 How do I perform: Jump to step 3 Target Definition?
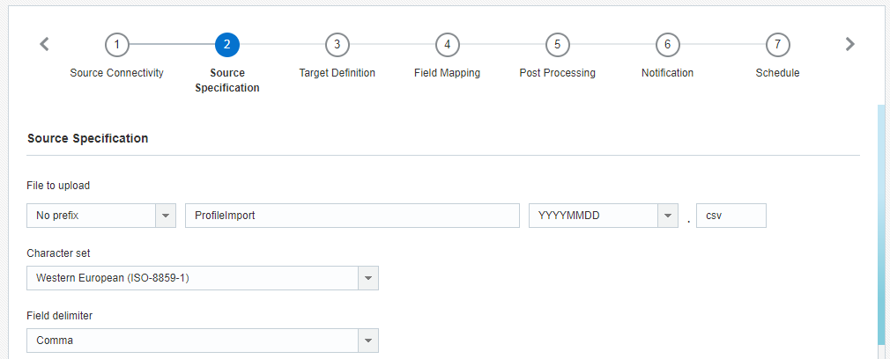point(337,45)
